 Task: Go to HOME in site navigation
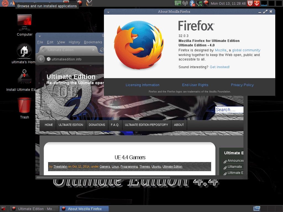49,125
